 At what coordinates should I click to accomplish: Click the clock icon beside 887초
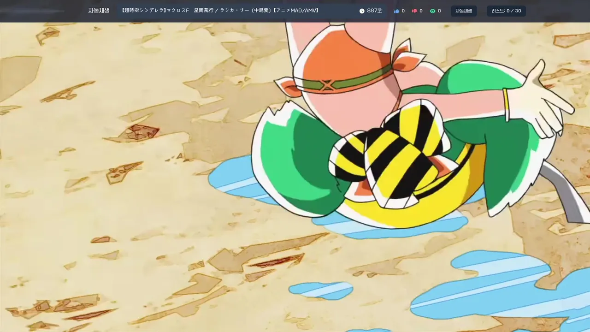362,11
